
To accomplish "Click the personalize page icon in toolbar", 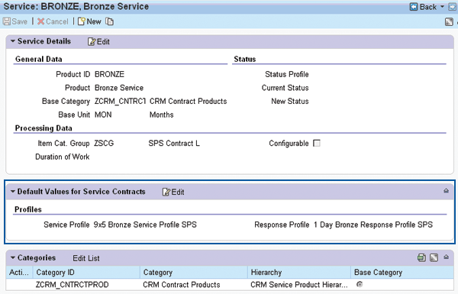I will coord(450,21).
